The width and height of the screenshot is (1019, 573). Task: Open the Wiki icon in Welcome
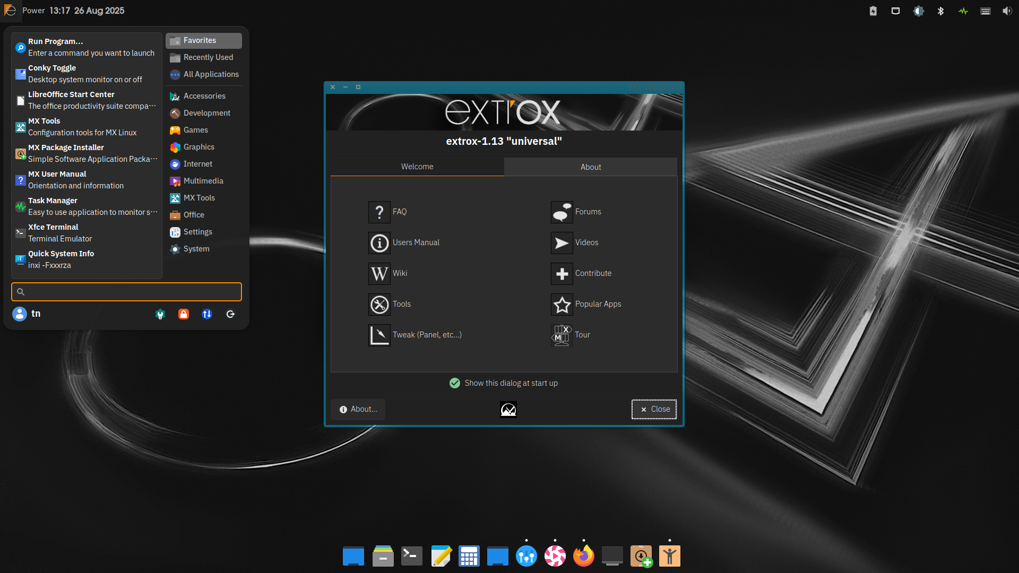point(379,274)
